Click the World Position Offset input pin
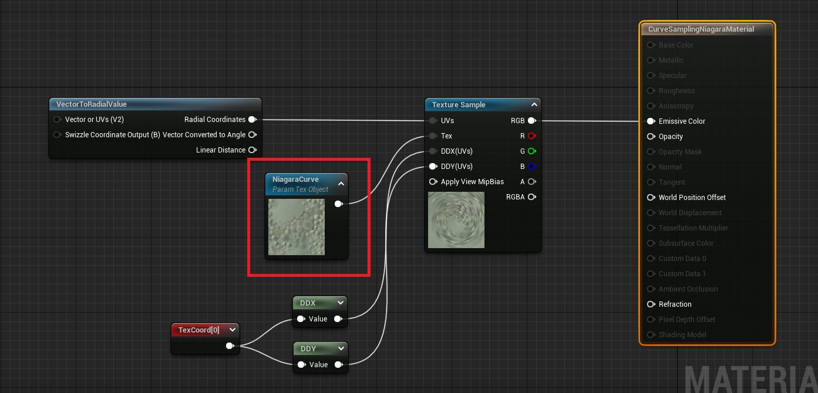This screenshot has width=818, height=393. click(651, 197)
